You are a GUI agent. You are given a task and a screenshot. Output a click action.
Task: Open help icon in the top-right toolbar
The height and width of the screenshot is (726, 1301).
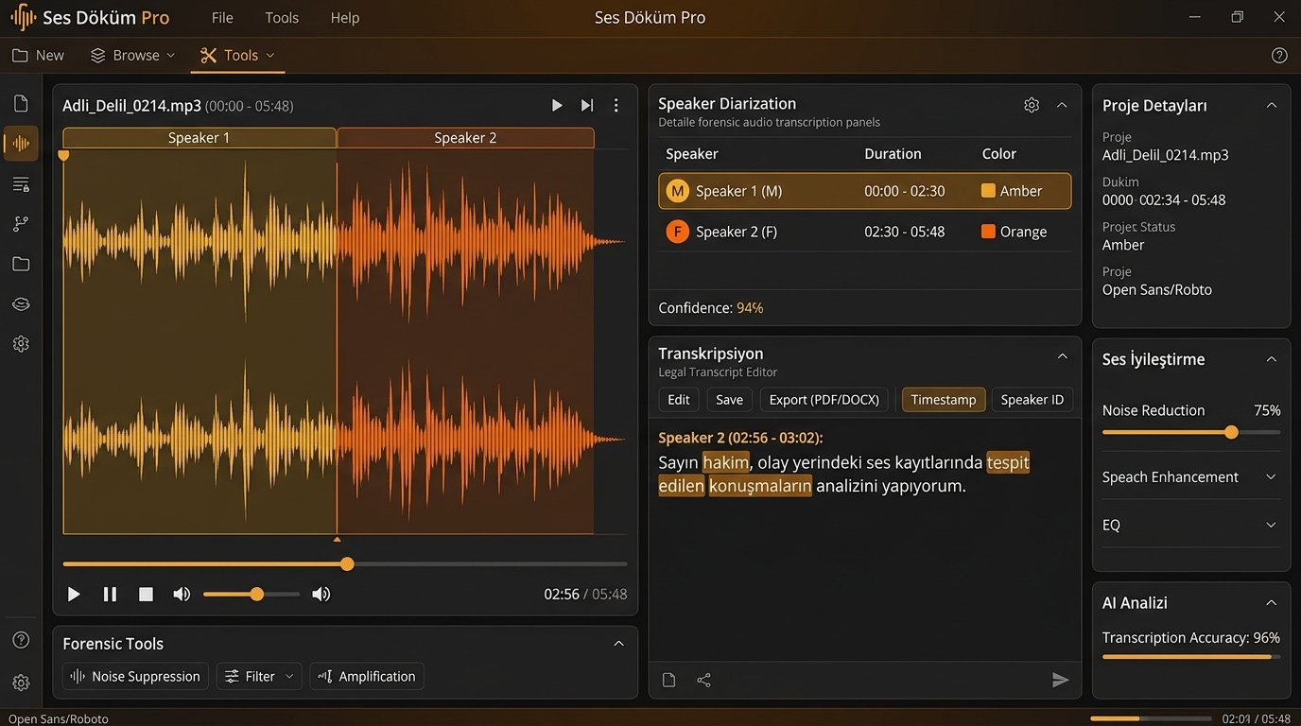point(1279,56)
